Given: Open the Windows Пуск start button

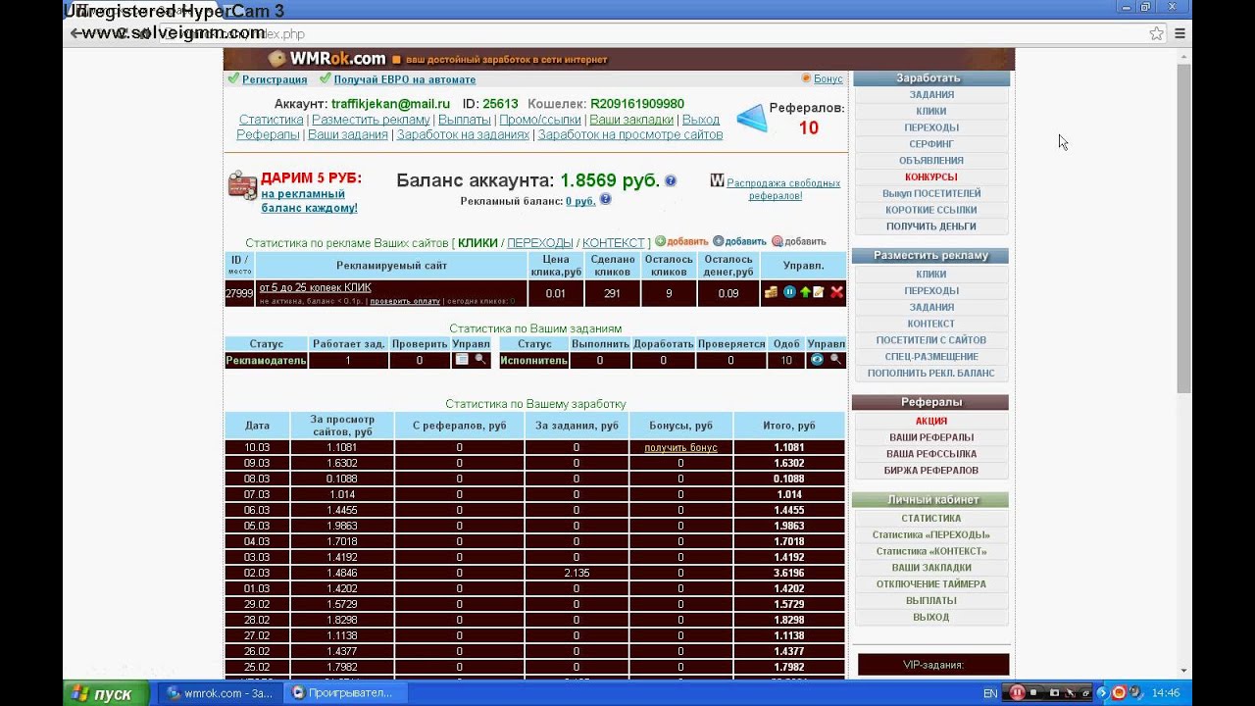Looking at the screenshot, I should click(106, 693).
